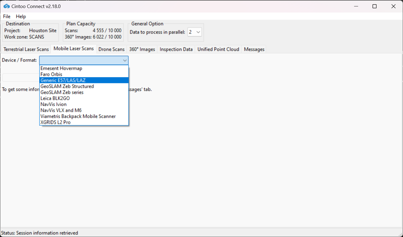
Task: Choose Emesent Hovermap from the list
Action: (x=84, y=69)
